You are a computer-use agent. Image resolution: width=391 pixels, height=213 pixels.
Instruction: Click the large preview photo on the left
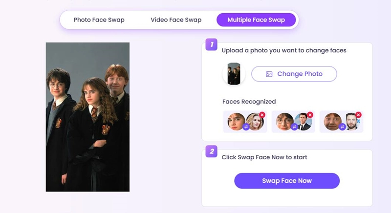[x=87, y=117]
